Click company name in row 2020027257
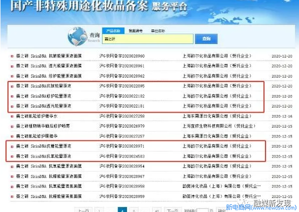This screenshot has height=212, width=299. (217, 136)
